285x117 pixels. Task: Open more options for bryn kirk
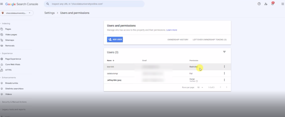[x=224, y=67]
